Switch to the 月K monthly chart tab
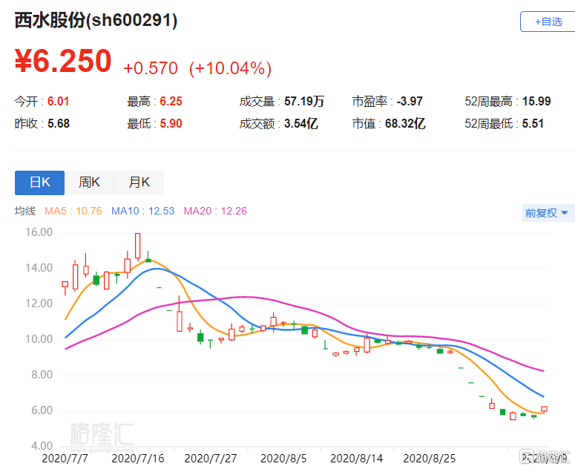 (139, 183)
